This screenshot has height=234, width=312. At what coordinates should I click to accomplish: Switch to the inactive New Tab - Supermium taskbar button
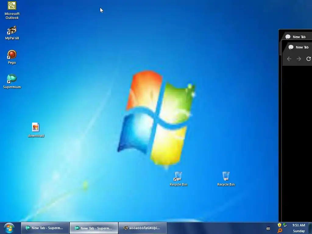point(45,228)
